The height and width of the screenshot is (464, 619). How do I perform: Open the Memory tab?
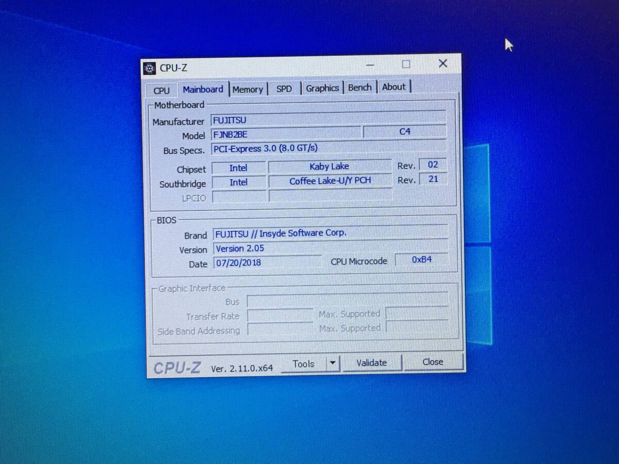click(x=248, y=89)
